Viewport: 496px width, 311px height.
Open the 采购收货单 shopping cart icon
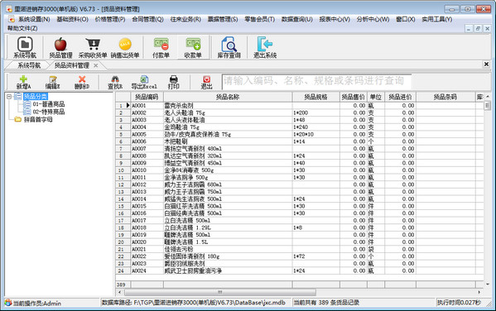[93, 47]
